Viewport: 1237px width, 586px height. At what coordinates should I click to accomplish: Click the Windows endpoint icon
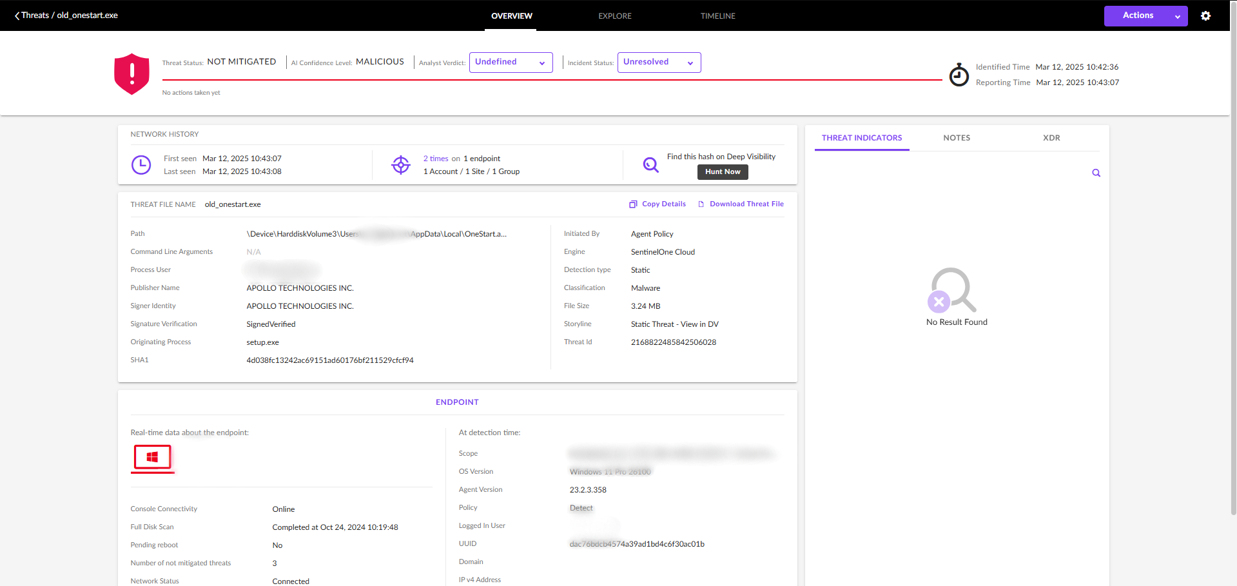(x=152, y=457)
